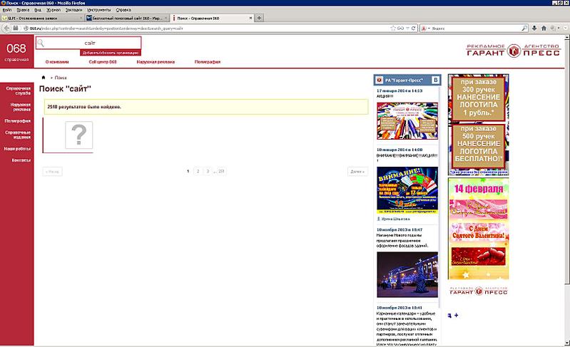Click the site search input containing сайт
Image resolution: width=570 pixels, height=347 pixels.
click(x=91, y=43)
